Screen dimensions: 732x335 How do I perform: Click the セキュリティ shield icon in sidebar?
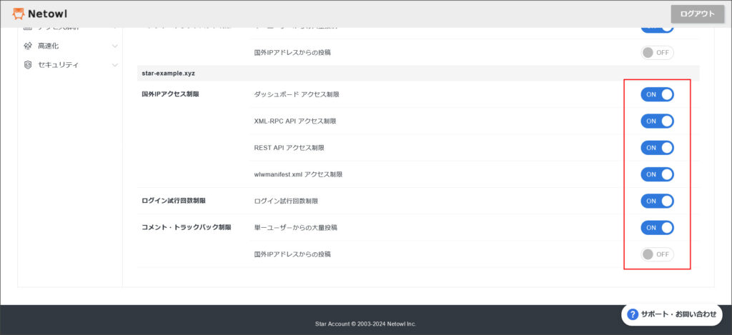tap(28, 65)
